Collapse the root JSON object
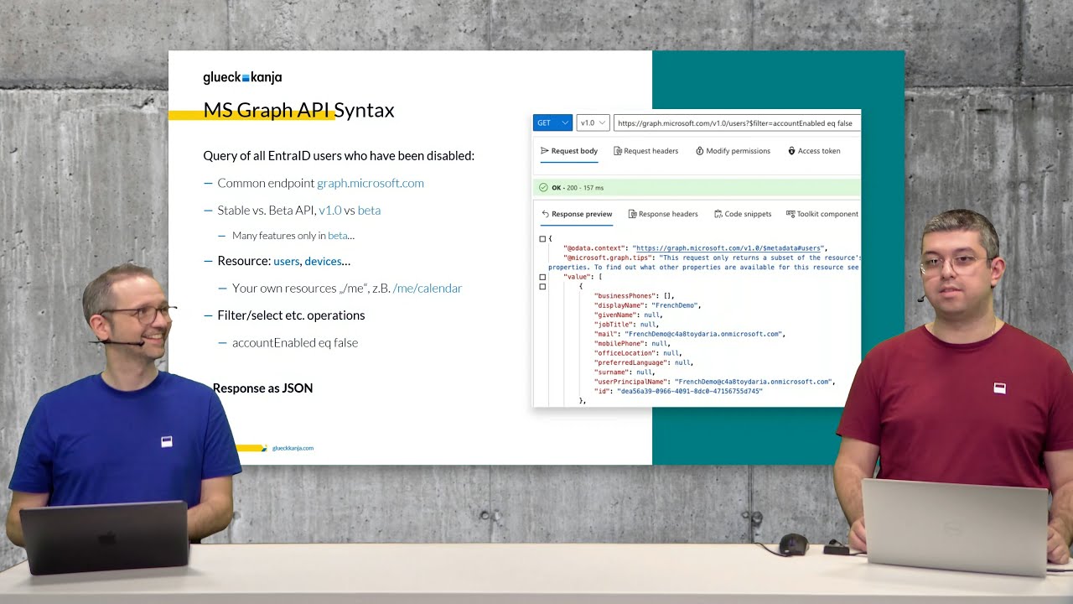 pyautogui.click(x=542, y=239)
